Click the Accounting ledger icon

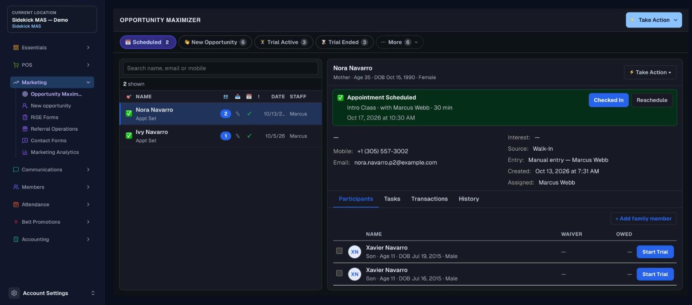coord(16,239)
